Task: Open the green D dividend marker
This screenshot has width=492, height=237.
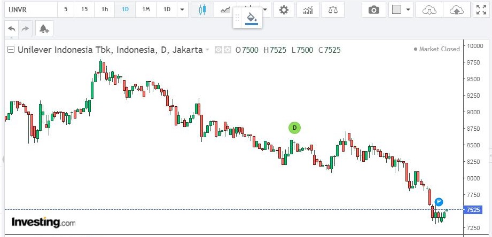Action: pos(294,128)
